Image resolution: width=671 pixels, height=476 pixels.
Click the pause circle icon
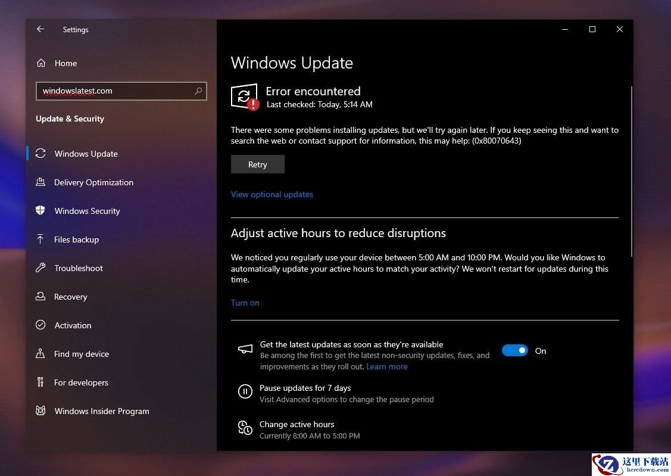click(245, 391)
